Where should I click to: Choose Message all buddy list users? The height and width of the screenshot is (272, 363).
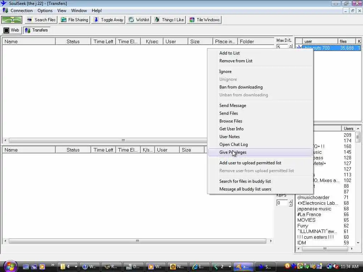[260, 189]
